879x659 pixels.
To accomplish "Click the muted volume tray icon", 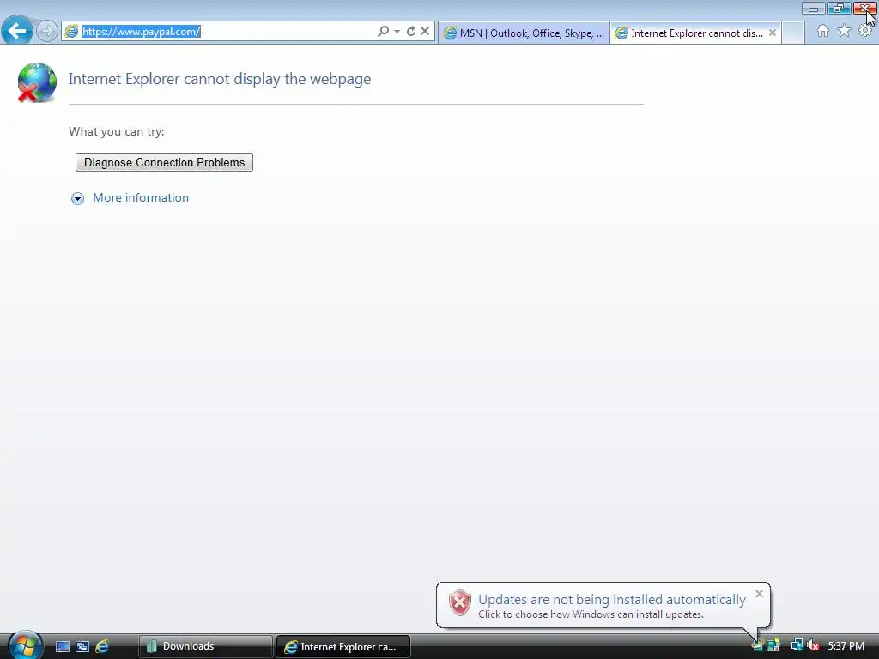I will pyautogui.click(x=813, y=645).
